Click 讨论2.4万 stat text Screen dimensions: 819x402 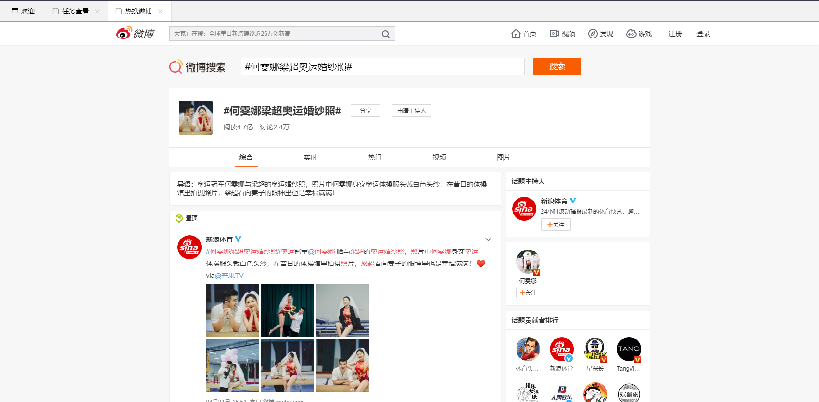coord(275,127)
